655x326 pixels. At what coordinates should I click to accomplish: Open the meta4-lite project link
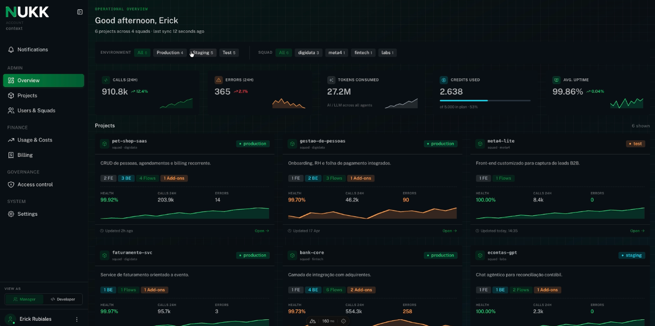[x=637, y=231]
